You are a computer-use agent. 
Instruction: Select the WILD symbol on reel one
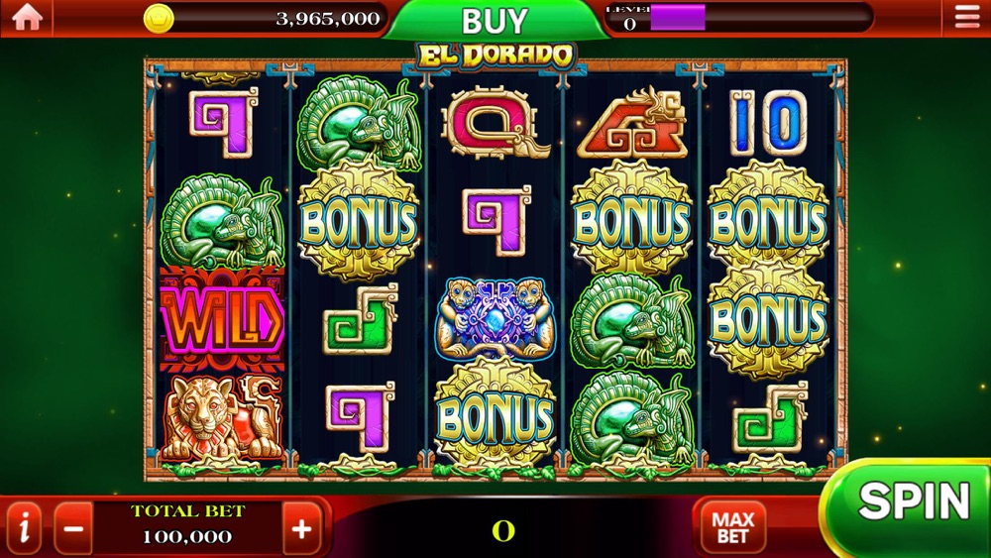(x=222, y=320)
